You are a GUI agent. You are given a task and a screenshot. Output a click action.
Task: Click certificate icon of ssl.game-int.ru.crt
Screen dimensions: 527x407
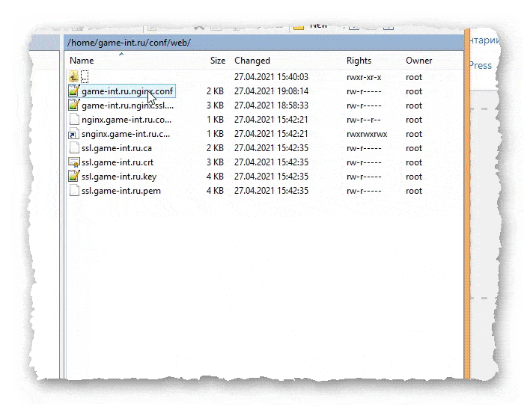click(73, 162)
